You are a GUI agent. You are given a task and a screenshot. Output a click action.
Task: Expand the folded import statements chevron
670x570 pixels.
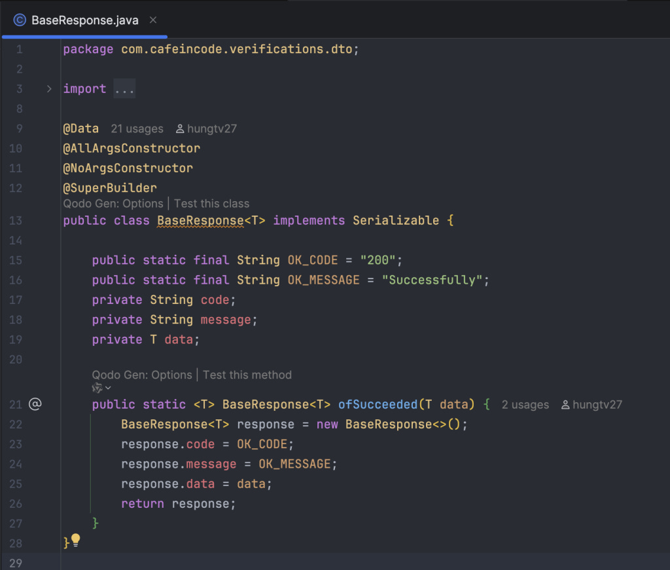(49, 89)
